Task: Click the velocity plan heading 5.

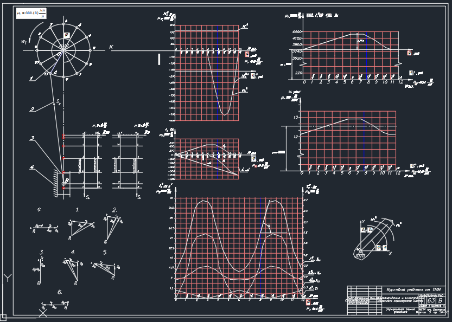Action: 105,252
